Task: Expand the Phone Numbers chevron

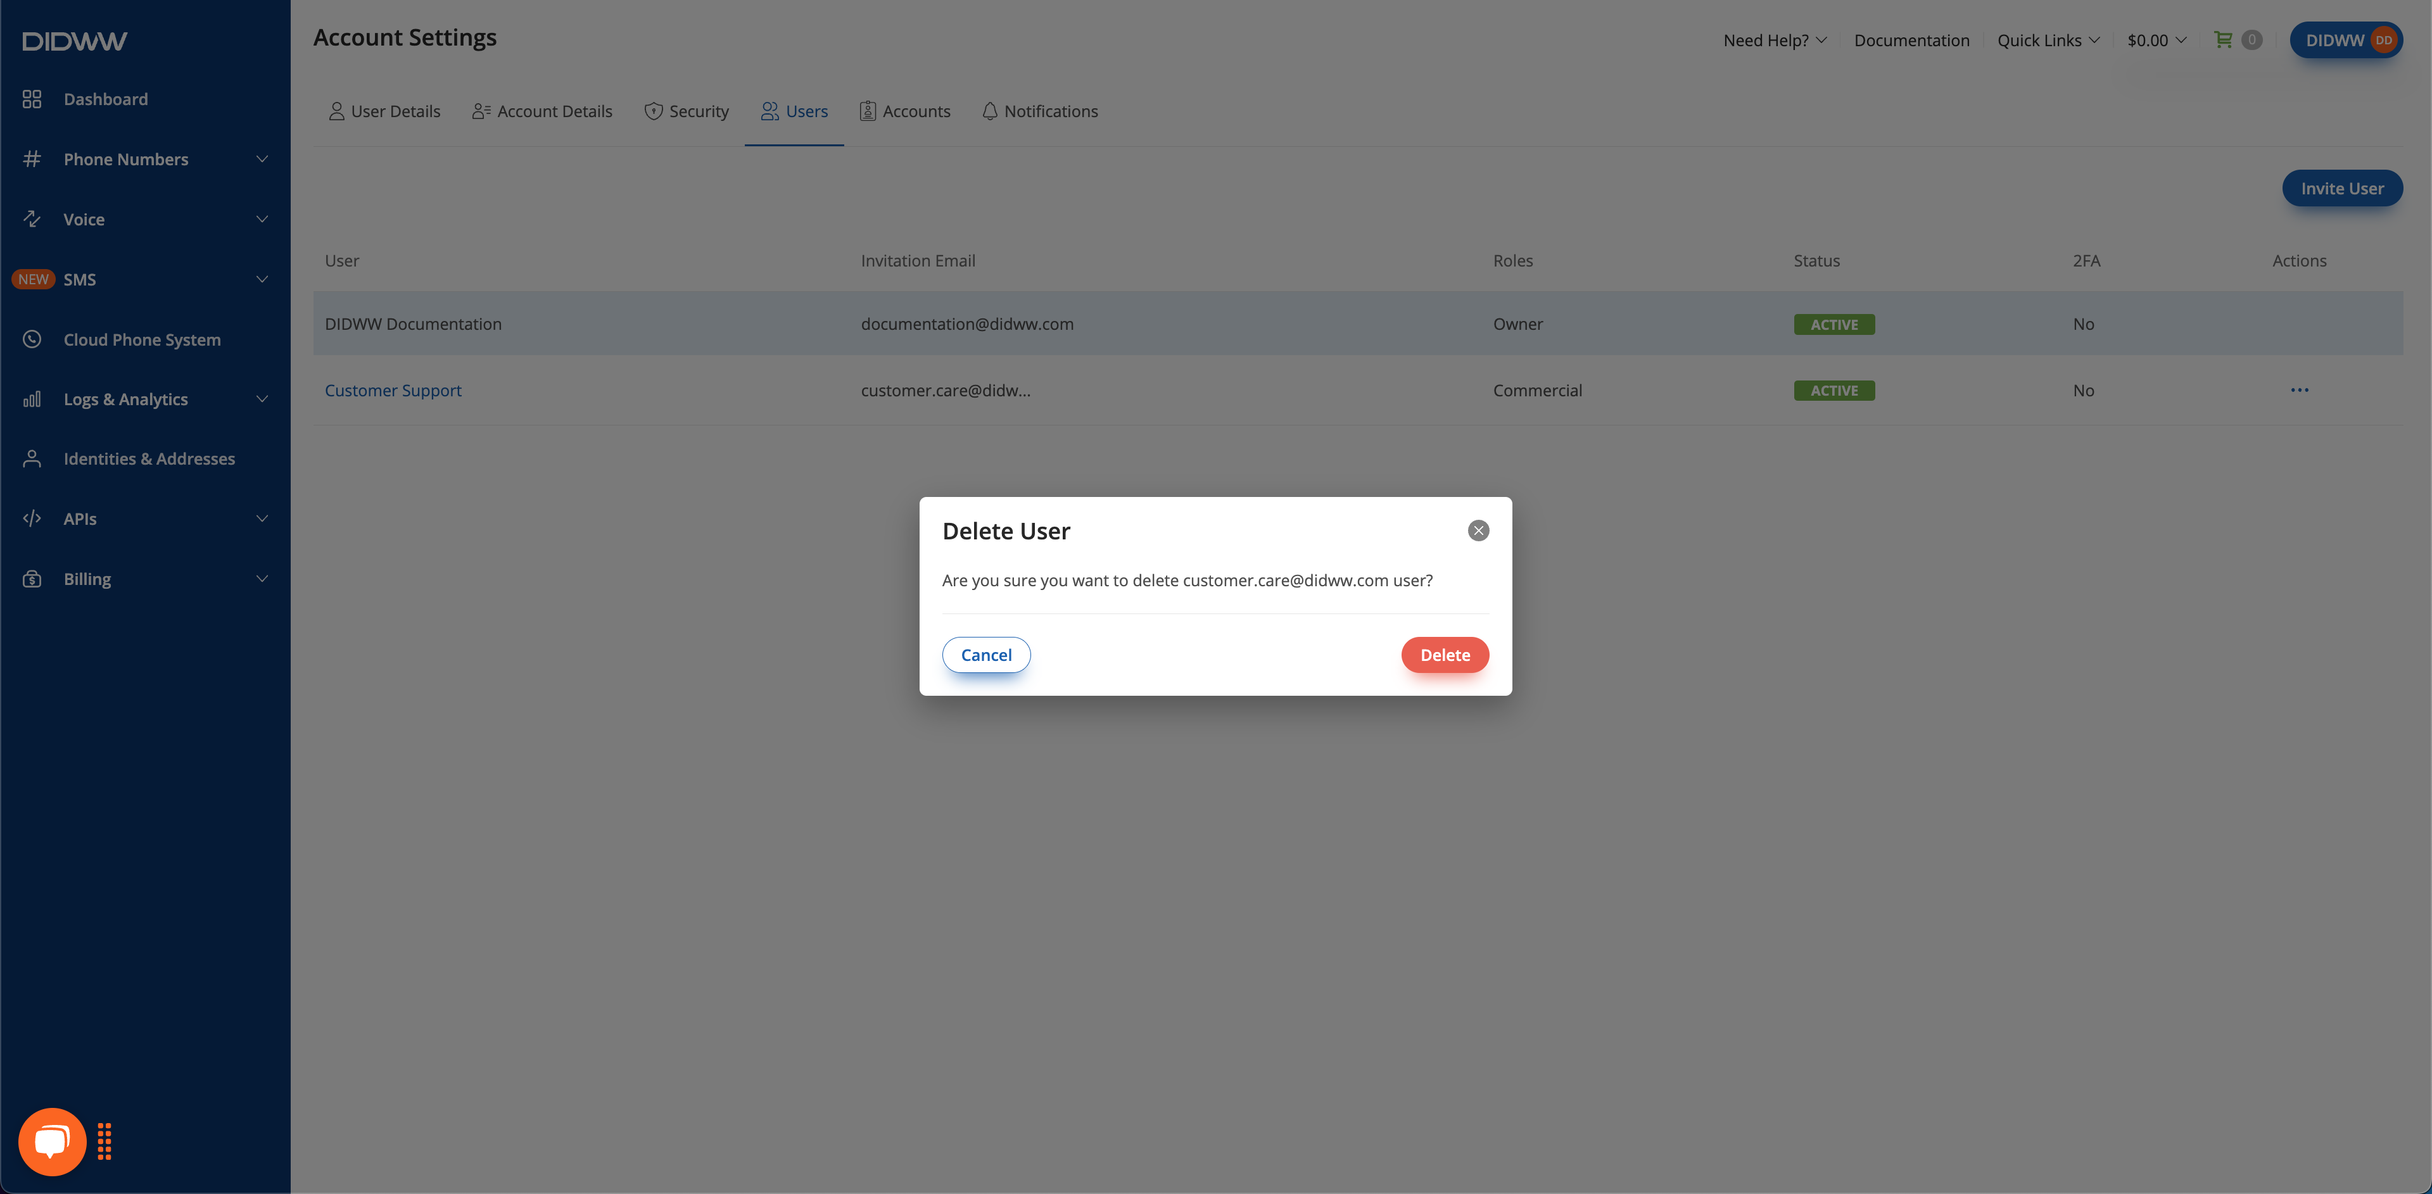Action: point(262,158)
